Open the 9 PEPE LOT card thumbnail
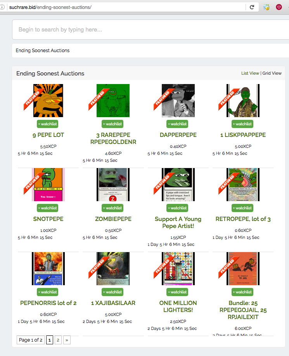The image size is (289, 356). 48,101
